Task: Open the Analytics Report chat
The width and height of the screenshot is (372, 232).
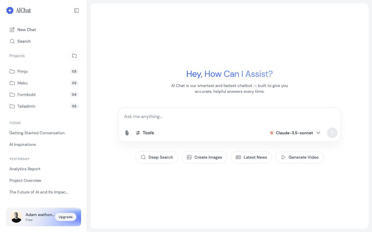Action: 25,169
